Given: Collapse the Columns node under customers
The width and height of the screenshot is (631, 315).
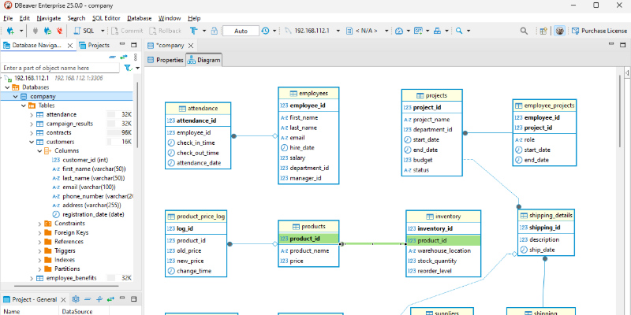Looking at the screenshot, I should pyautogui.click(x=39, y=151).
